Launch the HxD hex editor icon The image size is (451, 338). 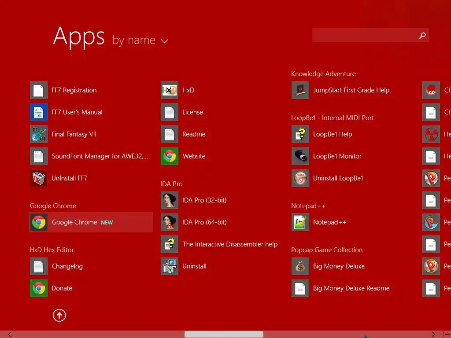[170, 90]
